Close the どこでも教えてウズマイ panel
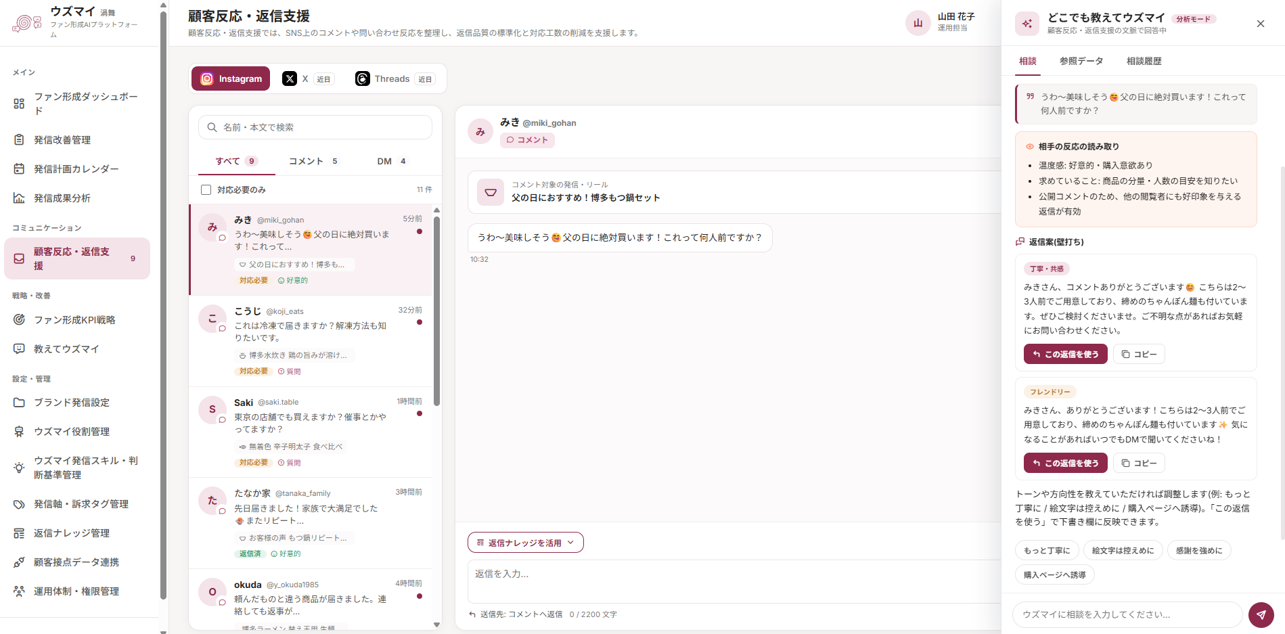1285x634 pixels. point(1261,24)
